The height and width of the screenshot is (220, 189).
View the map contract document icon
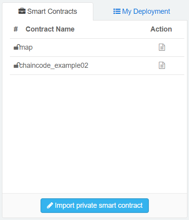pyautogui.click(x=162, y=47)
